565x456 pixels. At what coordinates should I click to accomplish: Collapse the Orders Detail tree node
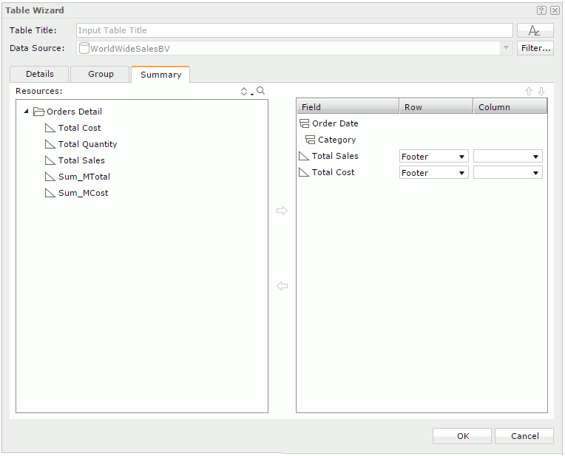27,112
